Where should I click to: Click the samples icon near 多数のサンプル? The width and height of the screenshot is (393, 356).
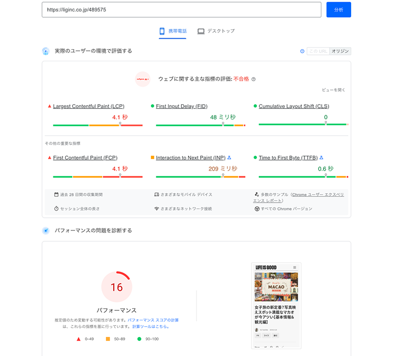click(x=257, y=194)
